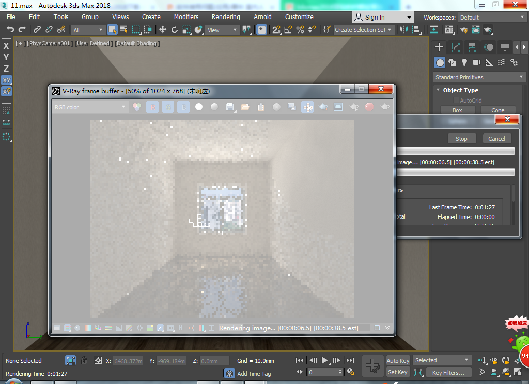Open the Rendering menu
Image resolution: width=529 pixels, height=384 pixels.
[226, 17]
